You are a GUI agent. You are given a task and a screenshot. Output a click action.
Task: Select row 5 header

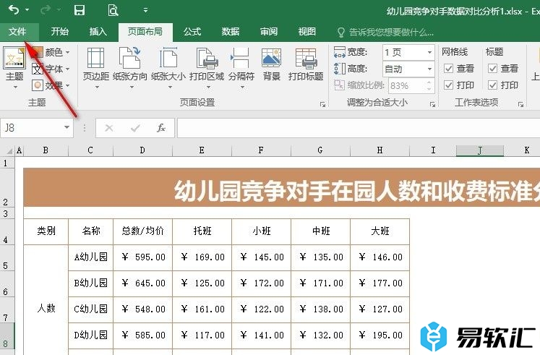pos(7,257)
